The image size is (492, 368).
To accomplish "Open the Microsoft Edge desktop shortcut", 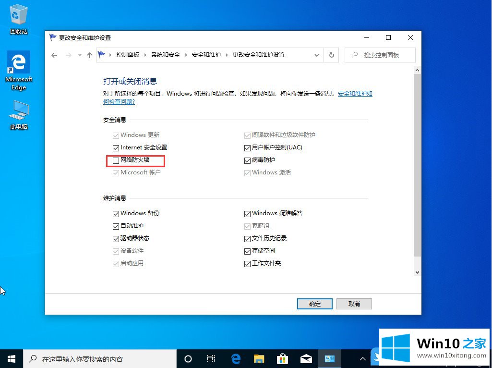I will point(19,71).
